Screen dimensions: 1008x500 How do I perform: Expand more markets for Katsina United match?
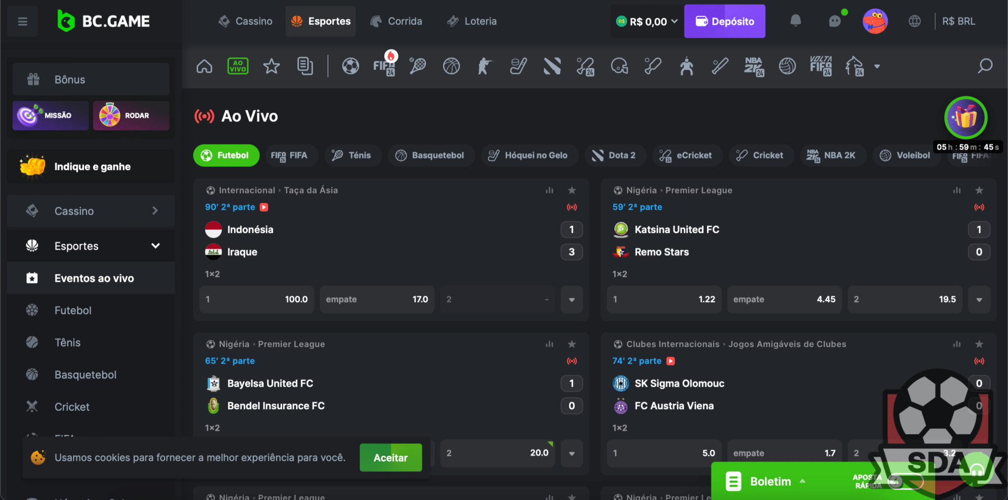[979, 300]
